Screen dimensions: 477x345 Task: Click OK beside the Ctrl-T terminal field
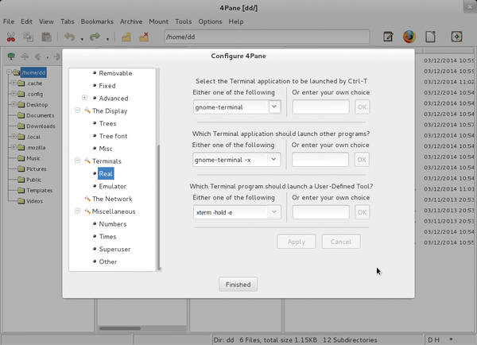point(362,107)
